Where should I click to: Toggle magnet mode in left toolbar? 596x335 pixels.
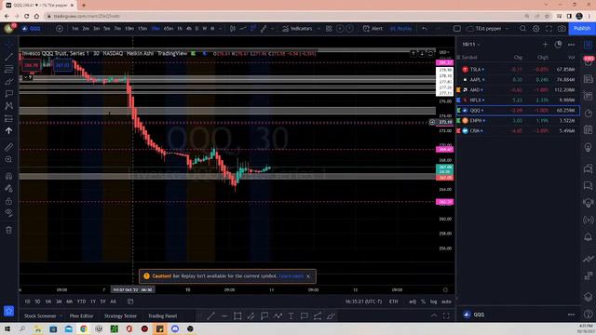point(8,176)
